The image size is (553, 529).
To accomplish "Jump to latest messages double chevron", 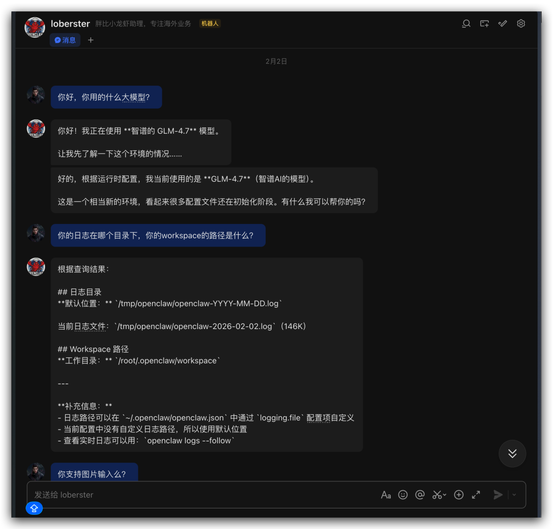I will tap(512, 454).
